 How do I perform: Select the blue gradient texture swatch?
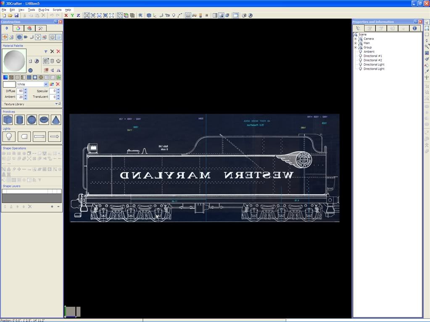pyautogui.click(x=5, y=78)
